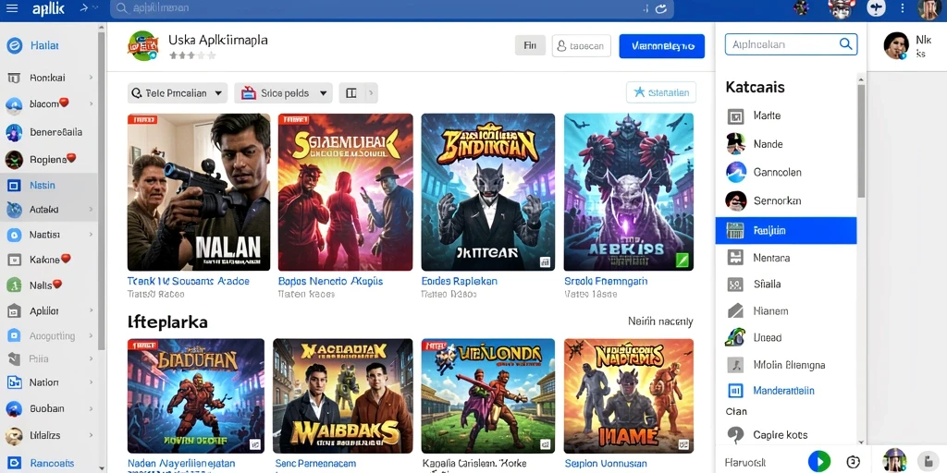Open the Aotaka sidebar icon
This screenshot has width=947, height=473.
pyautogui.click(x=14, y=210)
